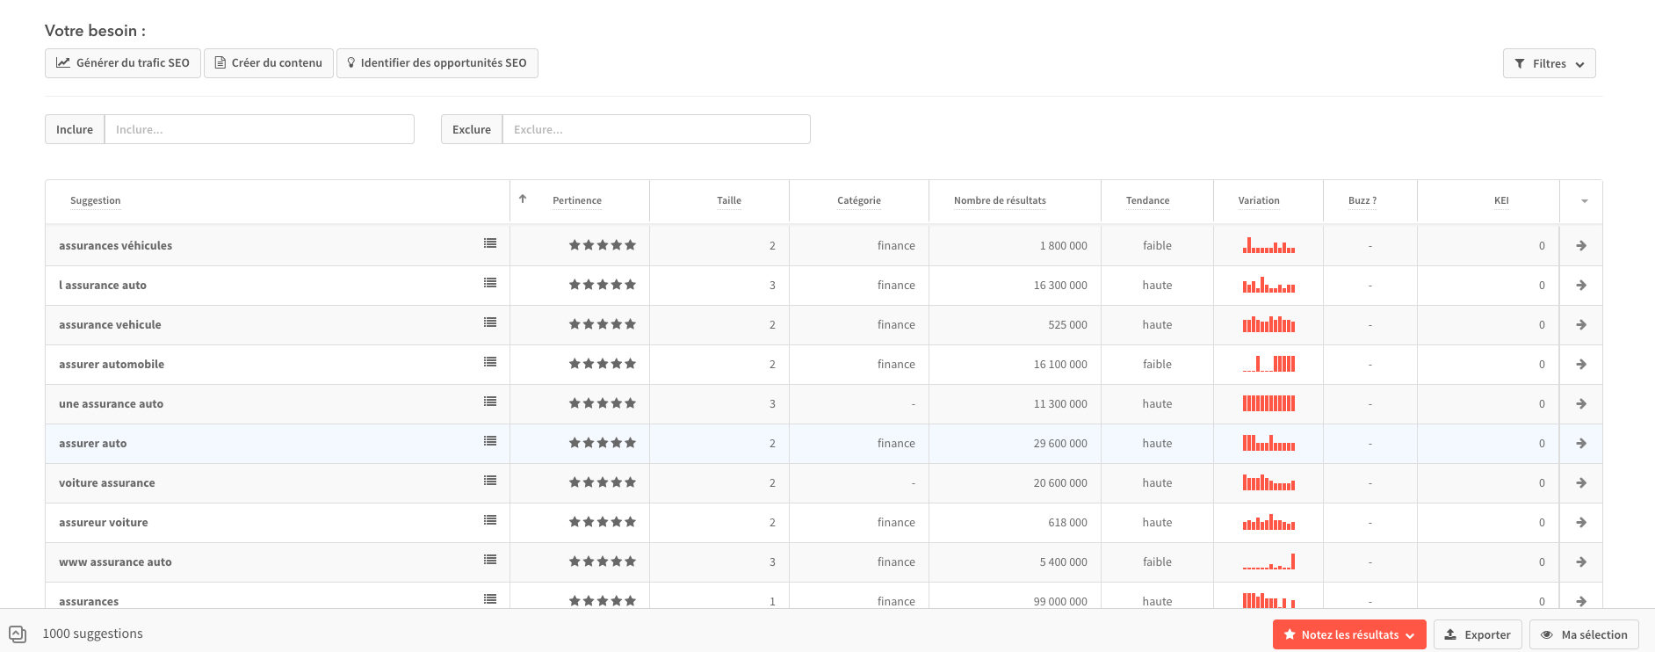Open list icon for assurer auto row
The height and width of the screenshot is (652, 1655).
point(490,441)
